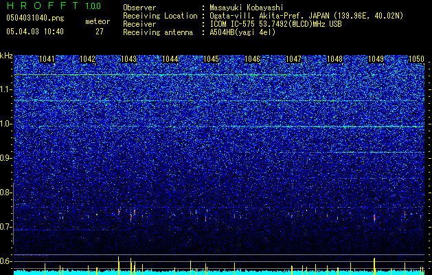Click the 0.6 frequency axis label

coord(5,261)
